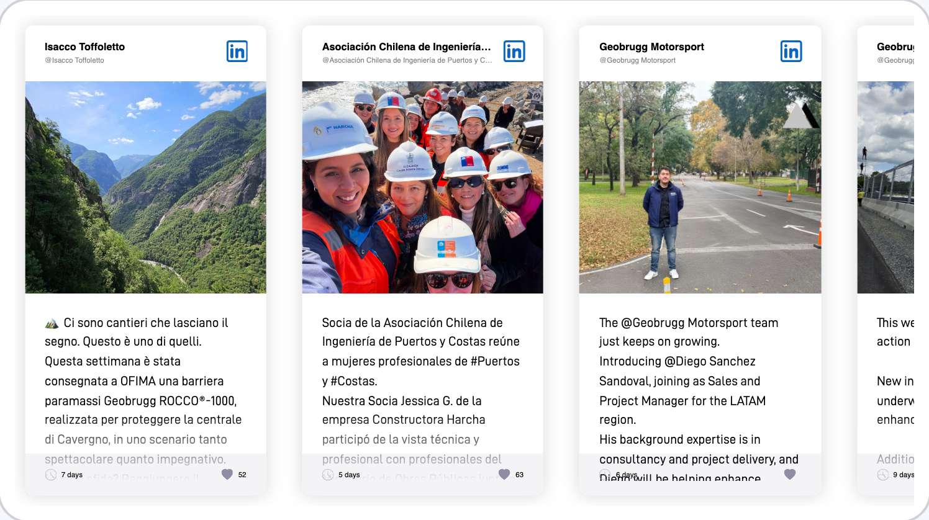
Task: Open Geobrugg Motorsport profile name
Action: point(651,47)
